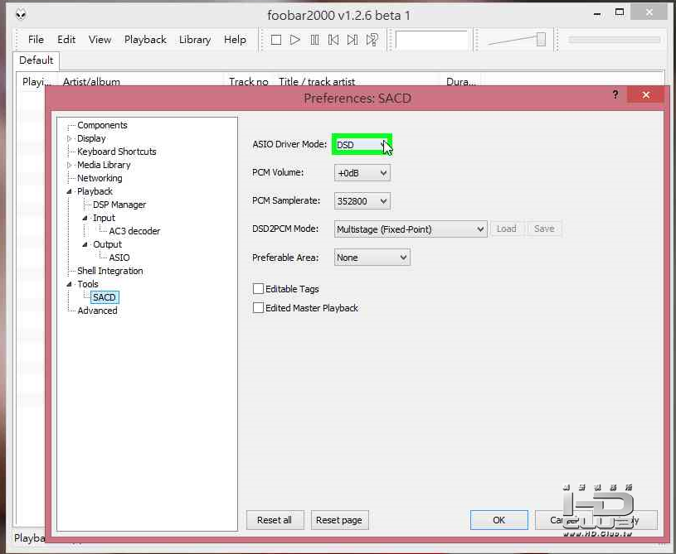Image resolution: width=676 pixels, height=554 pixels.
Task: Click the Random playback toolbar icon
Action: 372,40
